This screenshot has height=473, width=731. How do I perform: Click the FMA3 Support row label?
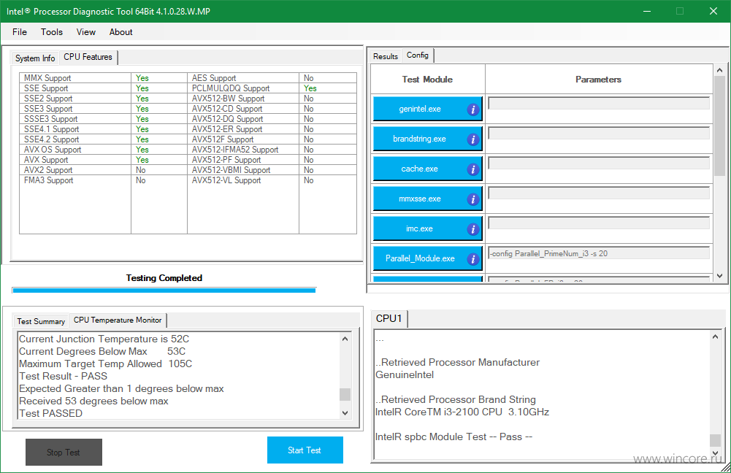49,180
